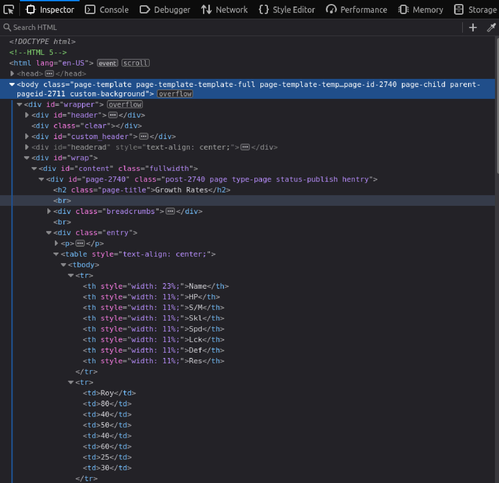The width and height of the screenshot is (499, 483).
Task: Click ellipsis badge in custom_header div
Action: point(143,137)
